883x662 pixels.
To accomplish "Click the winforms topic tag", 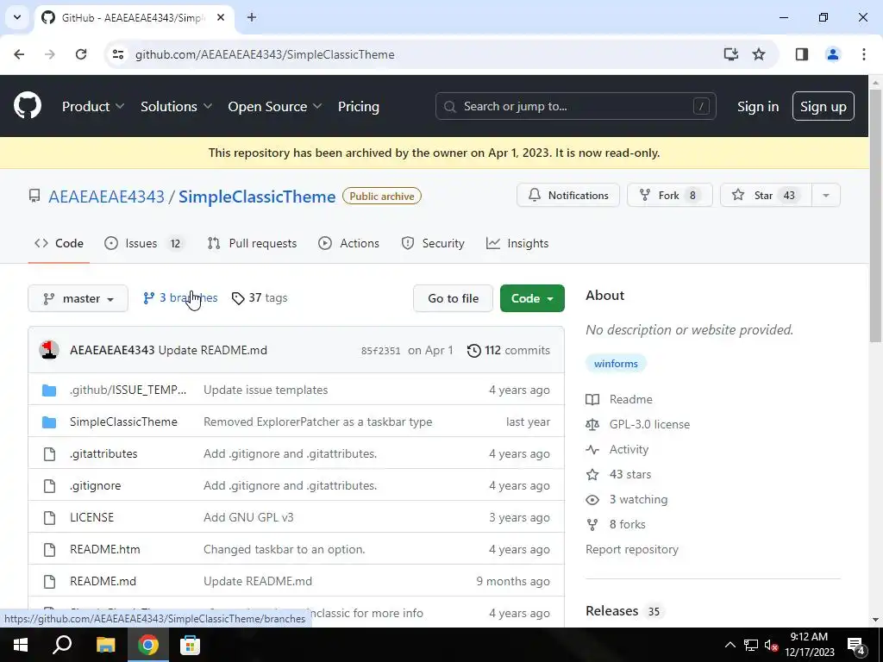I will tap(616, 364).
